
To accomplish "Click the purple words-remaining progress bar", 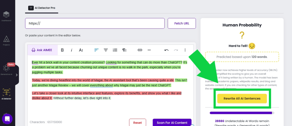I will [x=242, y=113].
